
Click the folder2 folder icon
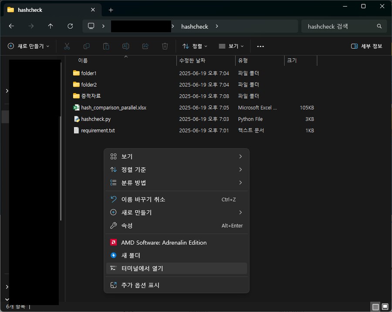point(76,85)
